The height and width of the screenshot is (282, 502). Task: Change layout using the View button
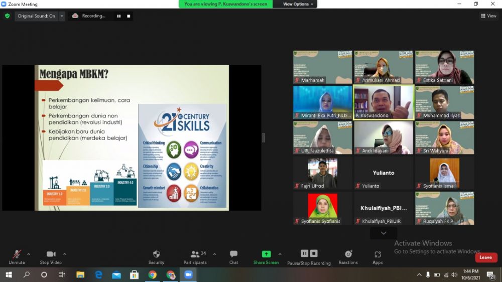point(488,16)
